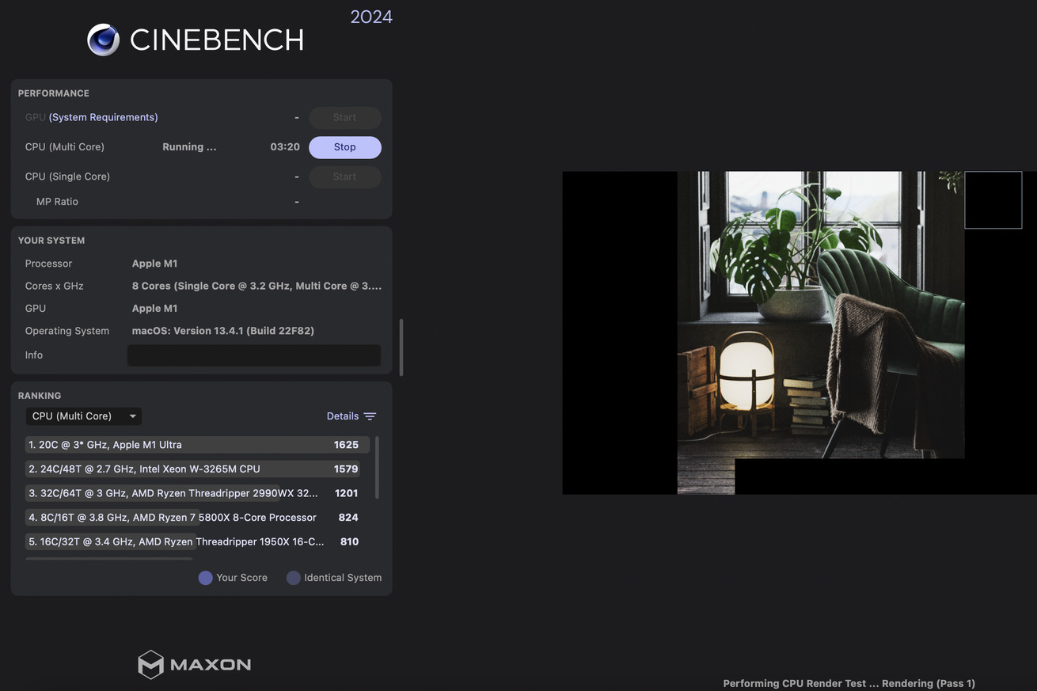This screenshot has width=1037, height=691.
Task: Click the Maxon logo at bottom
Action: [x=195, y=665]
